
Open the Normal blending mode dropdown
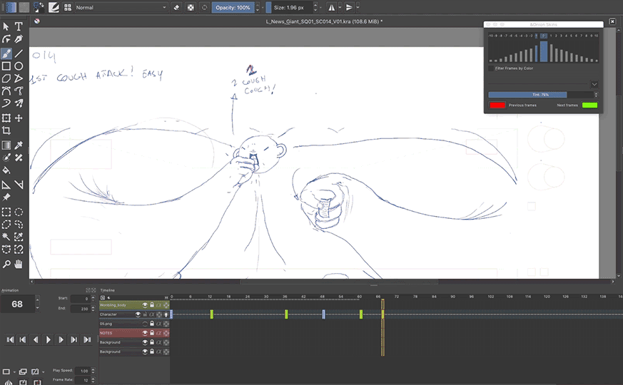[x=120, y=7]
